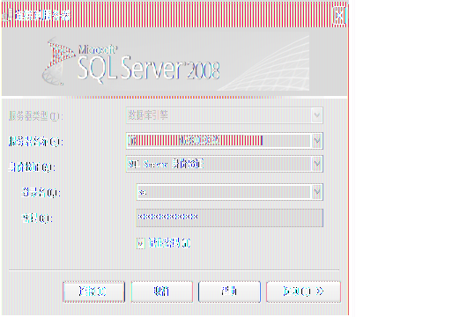
Task: Open the 服务器名称 (server name) dropdown arrow
Action: (x=317, y=141)
